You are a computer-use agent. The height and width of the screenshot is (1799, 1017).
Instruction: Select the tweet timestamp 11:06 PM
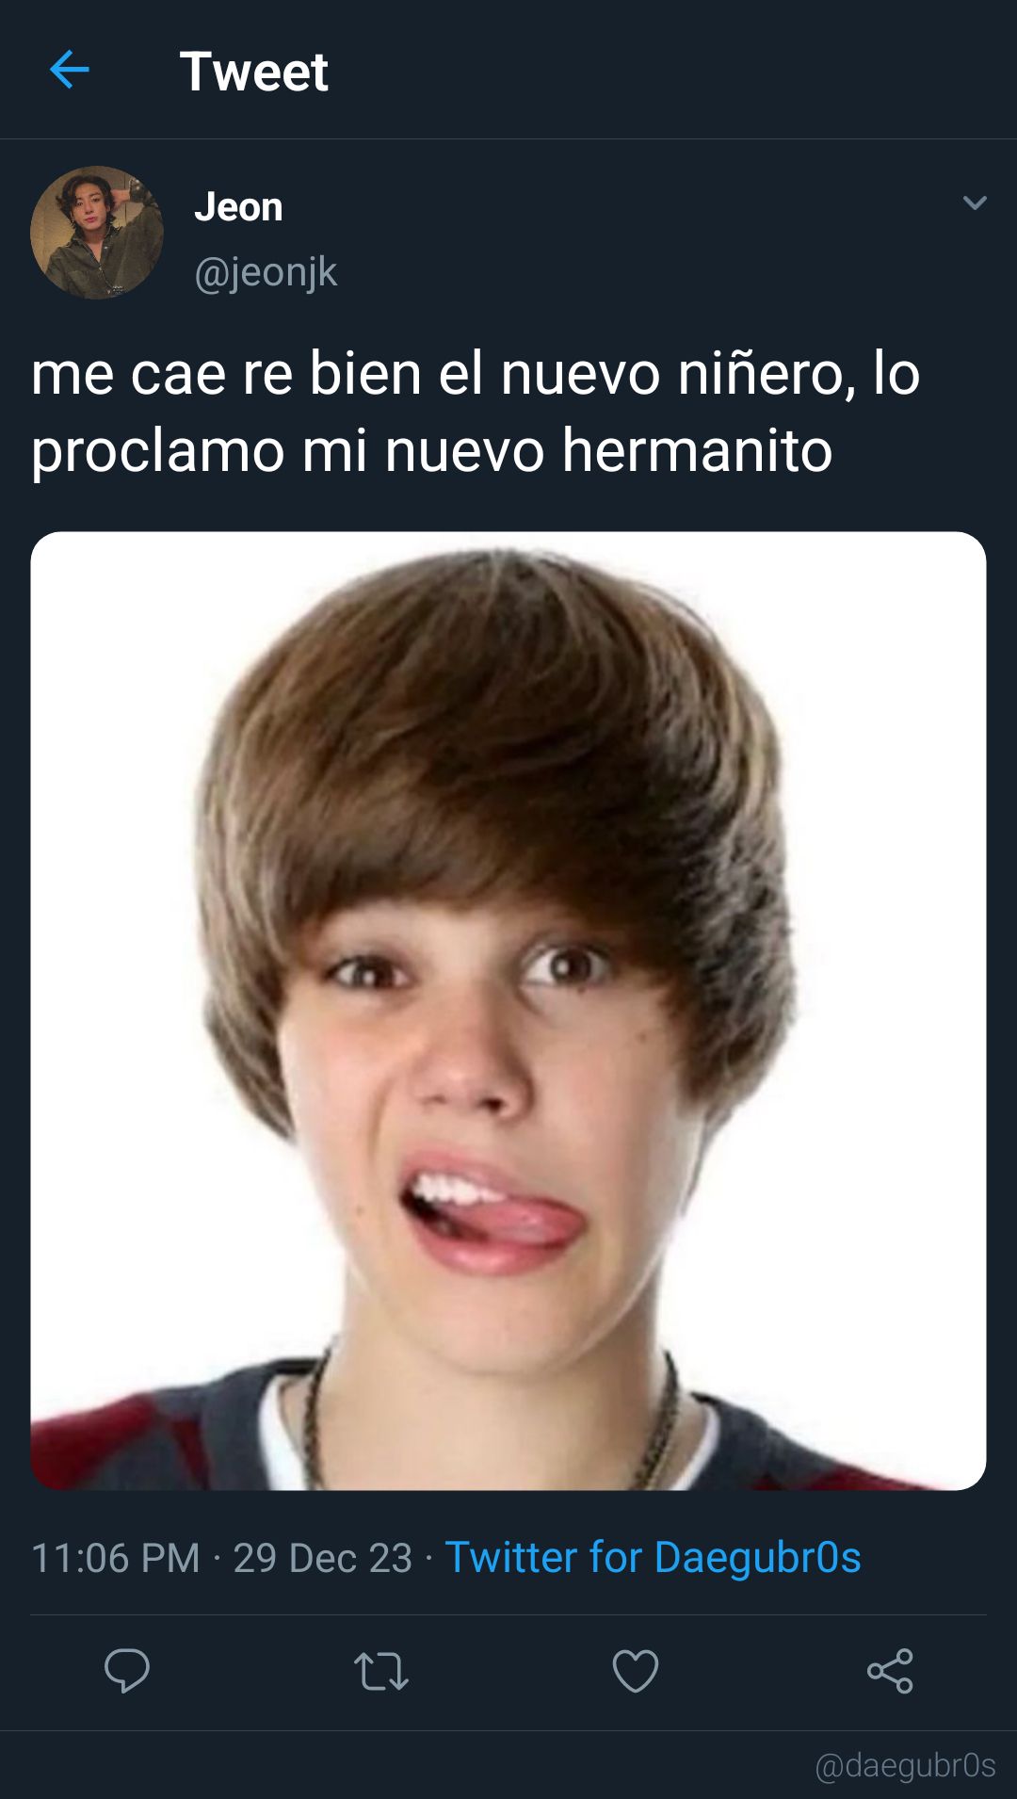click(116, 1558)
